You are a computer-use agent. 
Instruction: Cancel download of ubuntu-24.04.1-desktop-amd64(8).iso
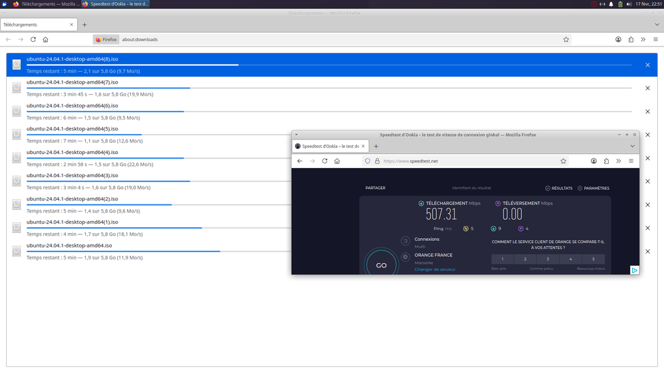click(647, 64)
